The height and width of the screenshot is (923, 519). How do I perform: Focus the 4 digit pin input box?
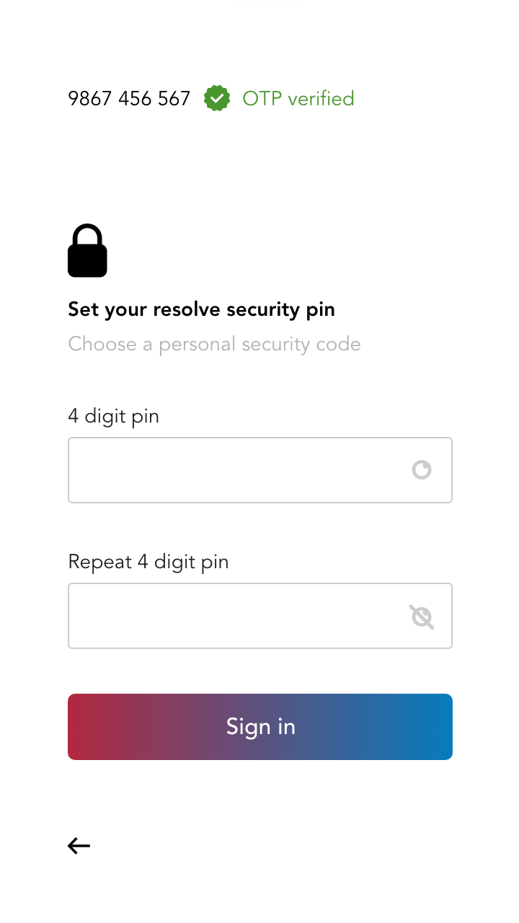260,470
